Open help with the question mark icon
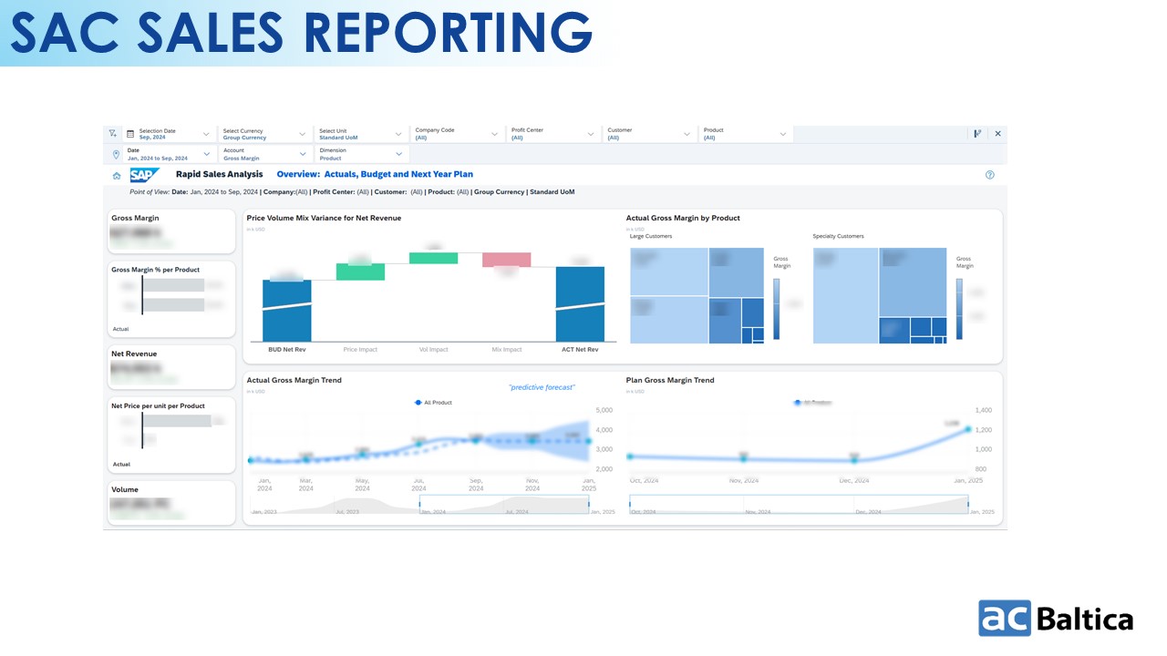Screen dimensions: 1167x656 [x=990, y=175]
